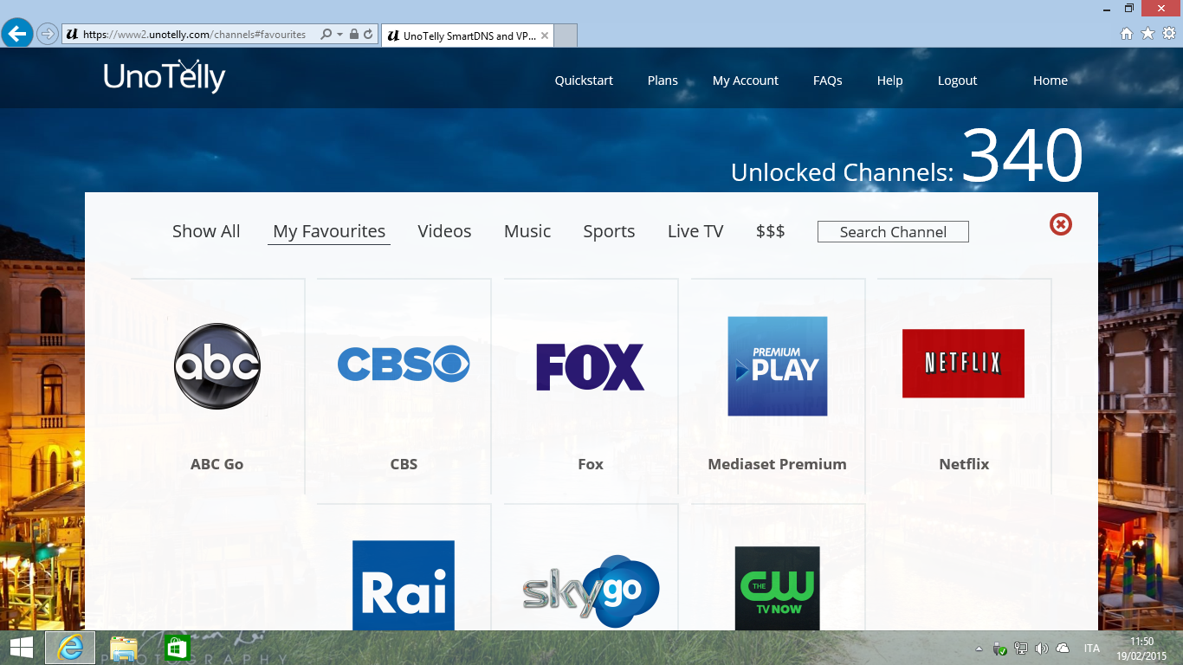Open Windows Store taskbar icon

(x=177, y=648)
